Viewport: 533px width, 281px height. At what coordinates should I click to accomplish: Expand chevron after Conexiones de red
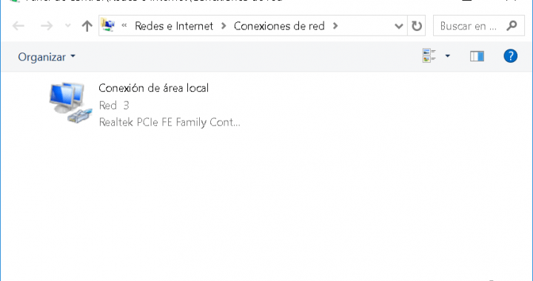[335, 26]
